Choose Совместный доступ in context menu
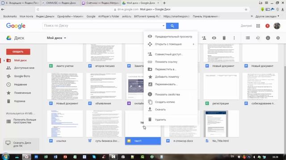The height and width of the screenshot is (160, 286). (x=171, y=54)
